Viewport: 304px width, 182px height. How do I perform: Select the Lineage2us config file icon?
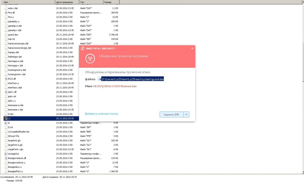click(6, 154)
